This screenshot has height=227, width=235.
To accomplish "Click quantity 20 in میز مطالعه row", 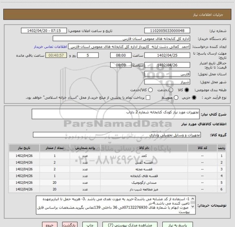I will point(55,189).
